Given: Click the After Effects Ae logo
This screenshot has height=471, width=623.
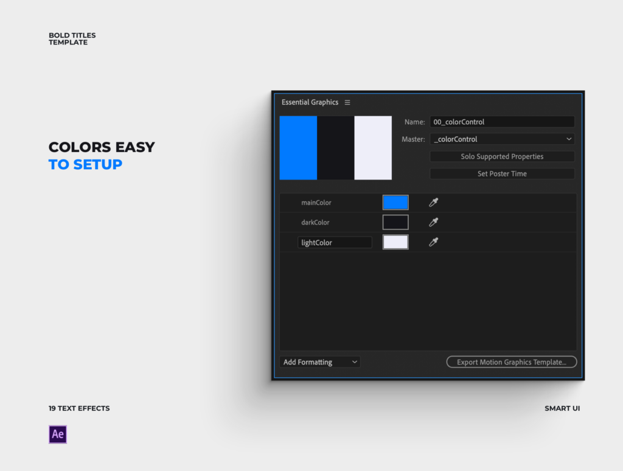Looking at the screenshot, I should 58,434.
